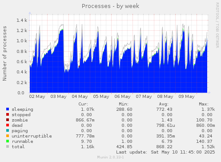Click the 'dead' legend label

point(17,126)
